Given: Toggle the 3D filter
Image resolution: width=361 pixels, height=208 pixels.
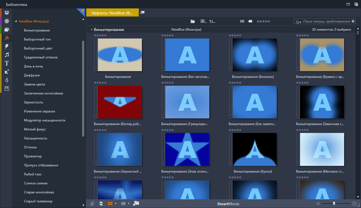Looking at the screenshot, I should coord(242,21).
